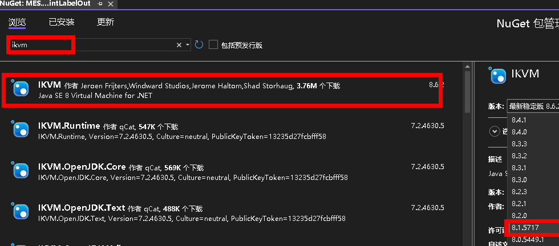This screenshot has width=559, height=246.
Task: Click the results list scrollbar thumb
Action: [x=467, y=92]
